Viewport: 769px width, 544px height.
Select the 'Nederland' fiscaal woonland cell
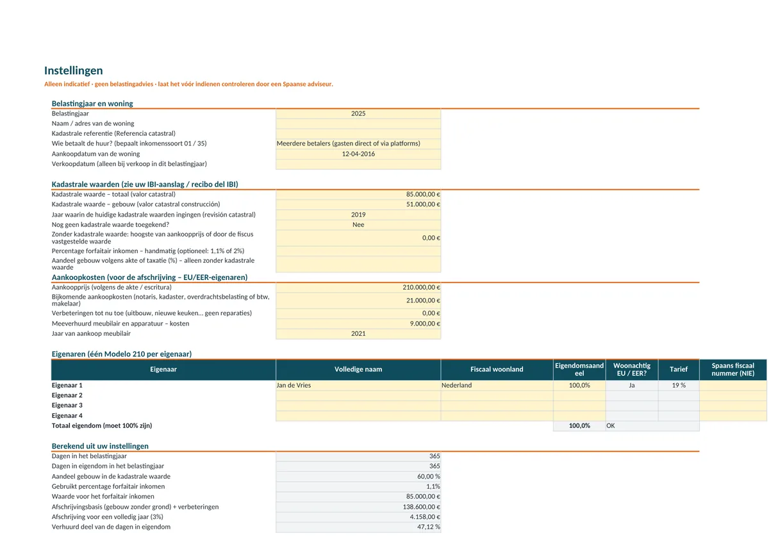point(497,386)
